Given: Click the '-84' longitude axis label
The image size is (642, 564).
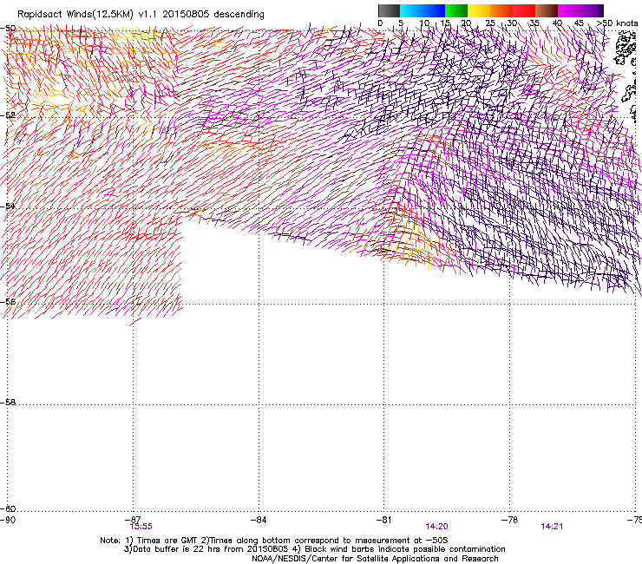Looking at the screenshot, I should coord(259,520).
